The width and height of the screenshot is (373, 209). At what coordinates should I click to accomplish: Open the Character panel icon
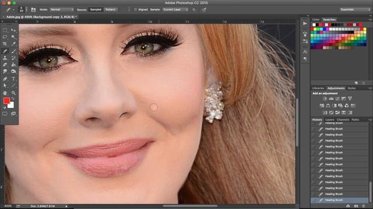305,52
